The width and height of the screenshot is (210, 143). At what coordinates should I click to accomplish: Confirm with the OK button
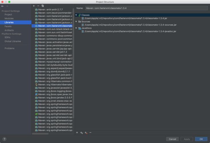201,139
